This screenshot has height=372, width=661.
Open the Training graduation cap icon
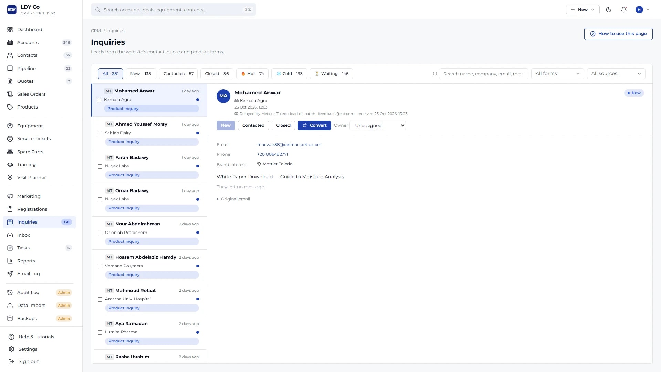click(10, 165)
